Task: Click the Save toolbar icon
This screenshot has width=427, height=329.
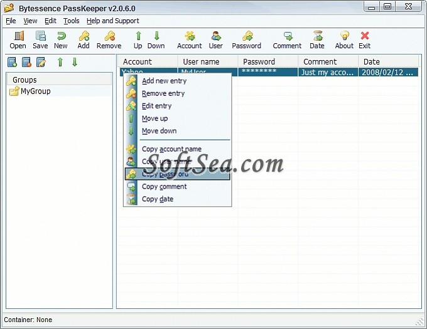Action: tap(40, 40)
